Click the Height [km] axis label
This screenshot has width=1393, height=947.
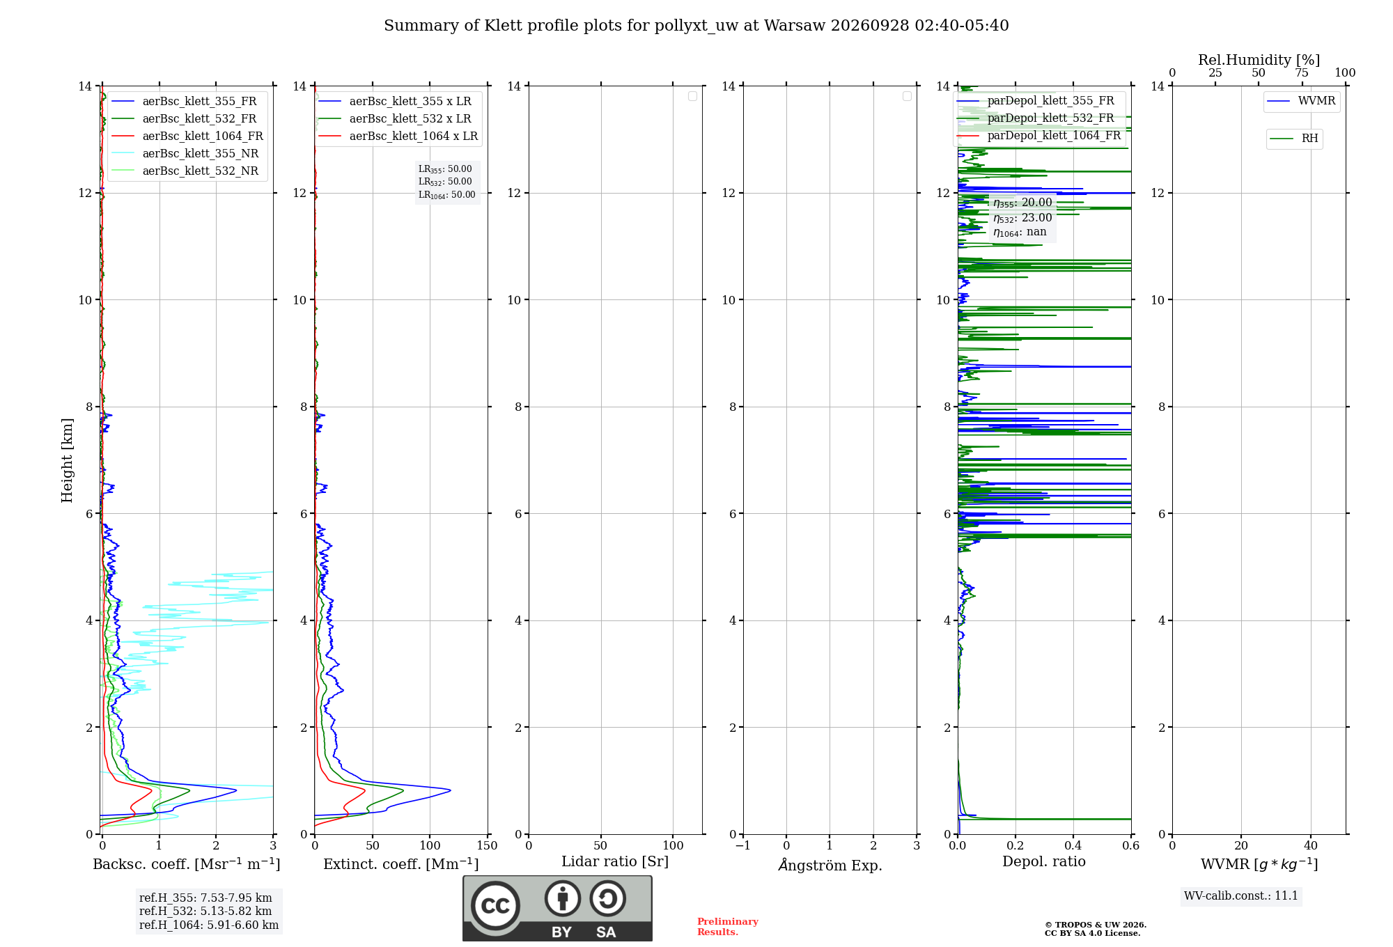[67, 460]
